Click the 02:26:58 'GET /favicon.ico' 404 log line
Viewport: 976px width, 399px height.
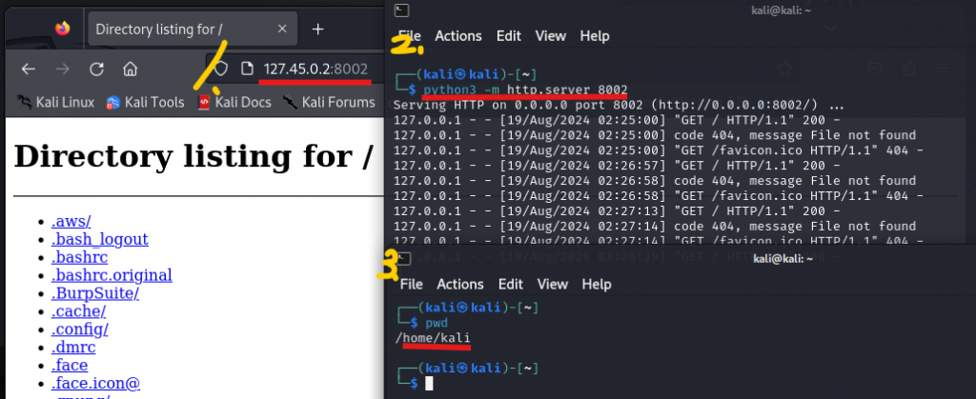659,196
